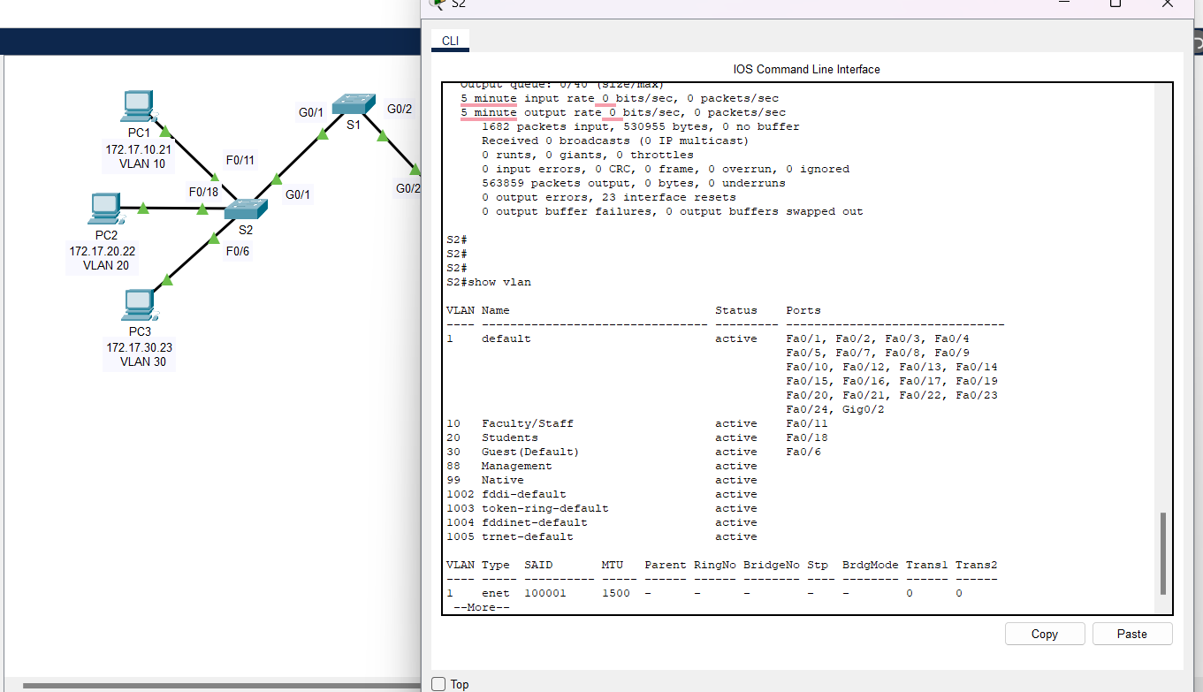The height and width of the screenshot is (692, 1203).
Task: Open switch S1 in the topology
Action: [x=353, y=103]
